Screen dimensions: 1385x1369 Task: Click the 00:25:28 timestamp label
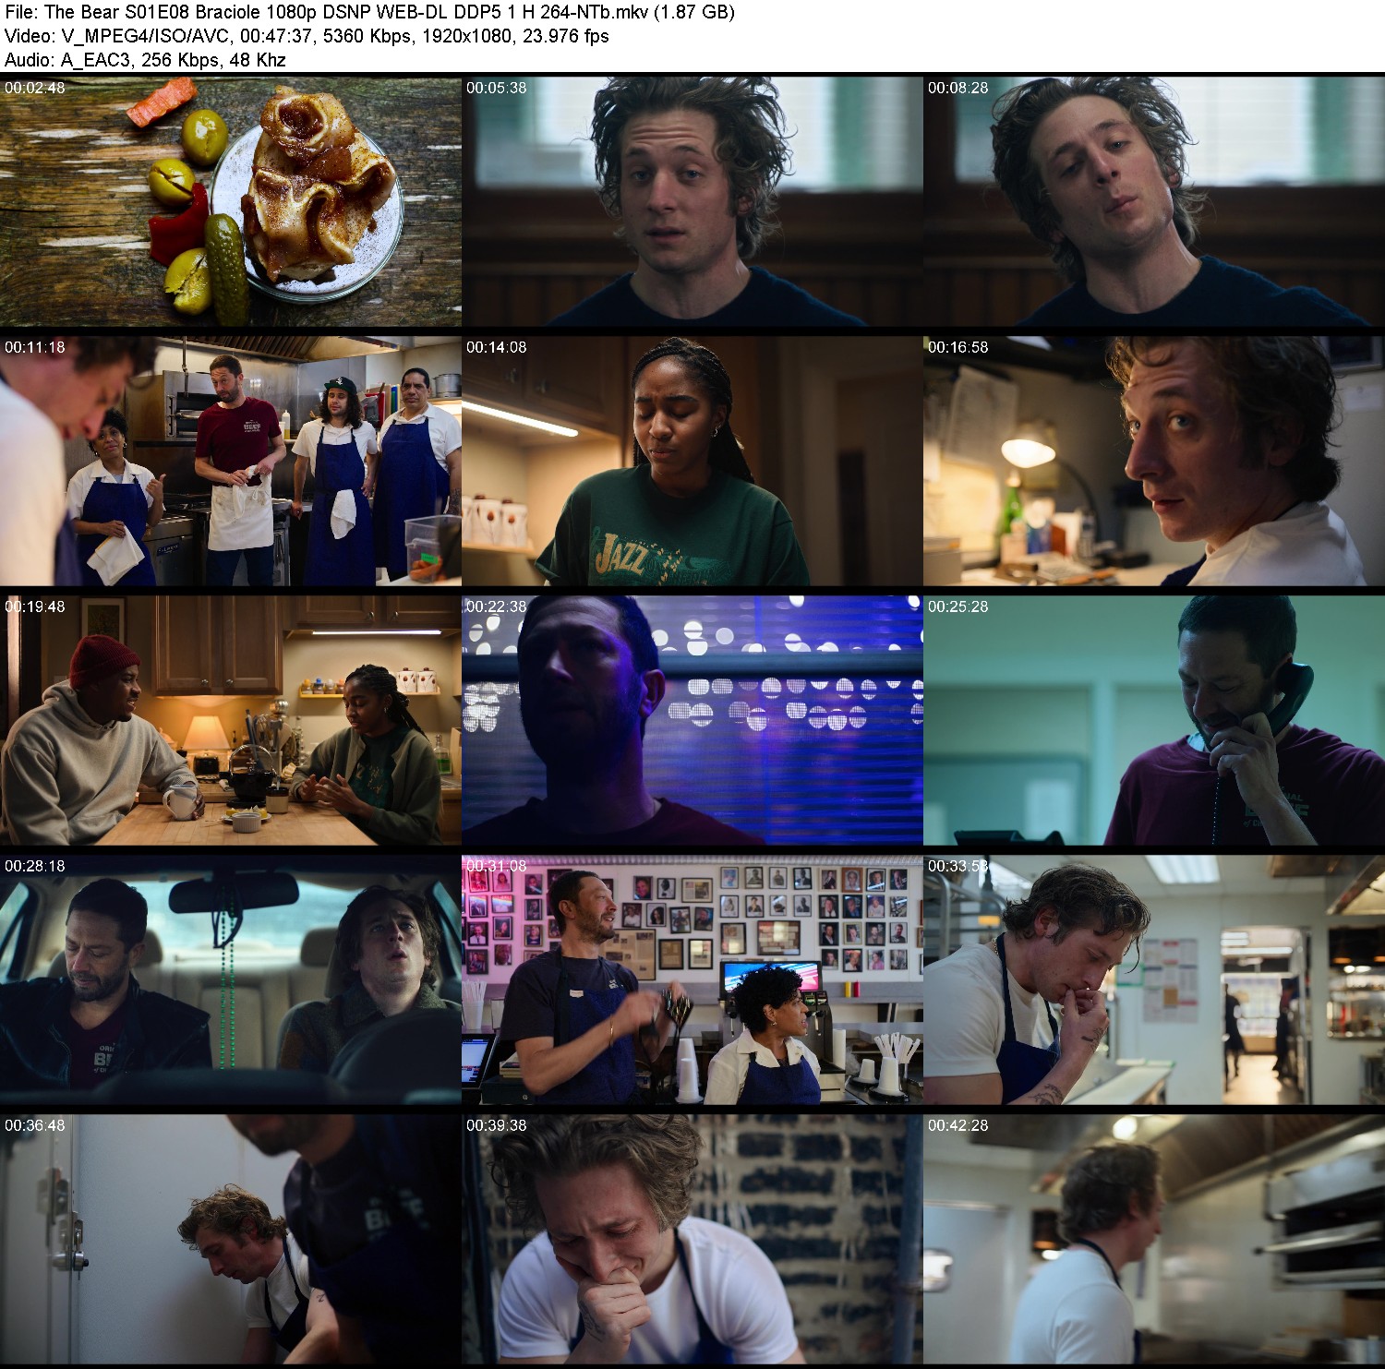(x=958, y=606)
